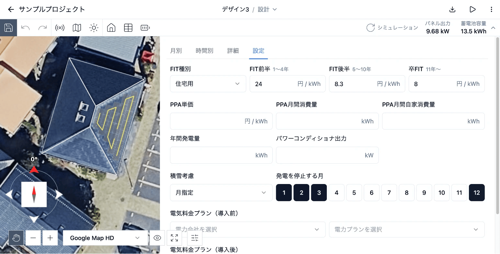Screen dimensions: 500x254
Task: Go back with the arrow beside サンプルプロジェクト
Action: coord(11,9)
